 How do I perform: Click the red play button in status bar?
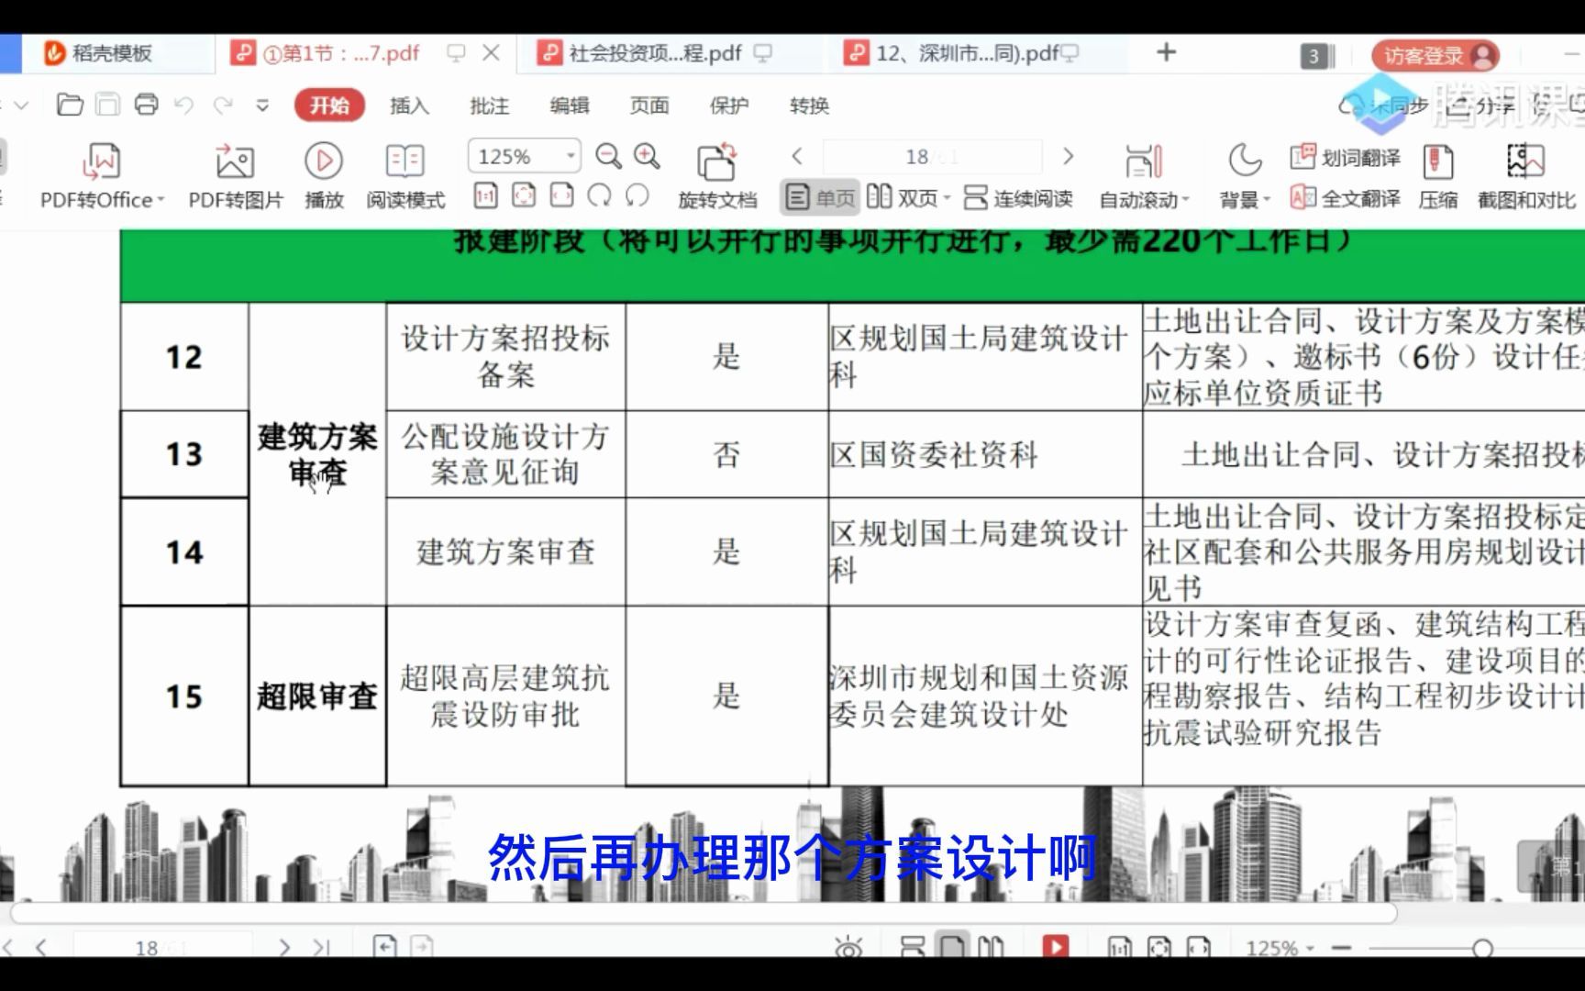tap(1056, 946)
